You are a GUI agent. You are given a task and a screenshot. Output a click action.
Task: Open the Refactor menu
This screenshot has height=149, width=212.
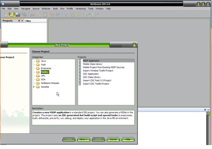click(x=46, y=9)
